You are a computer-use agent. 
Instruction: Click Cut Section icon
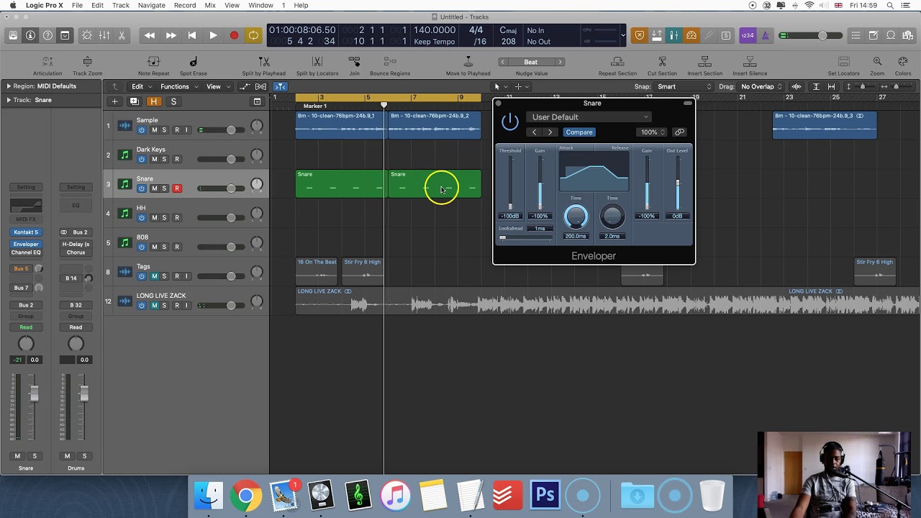click(x=662, y=62)
